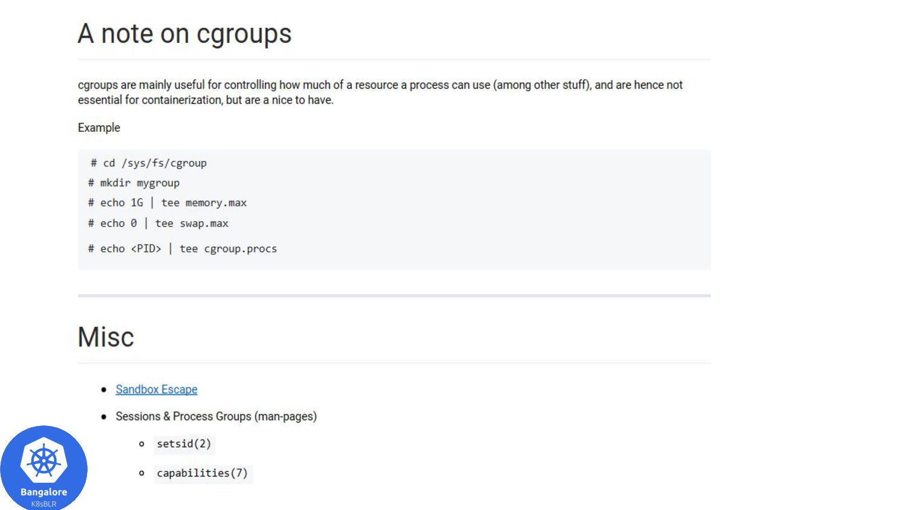Open the Sandbox Escape link
Screen dimensions: 907x510
157,390
